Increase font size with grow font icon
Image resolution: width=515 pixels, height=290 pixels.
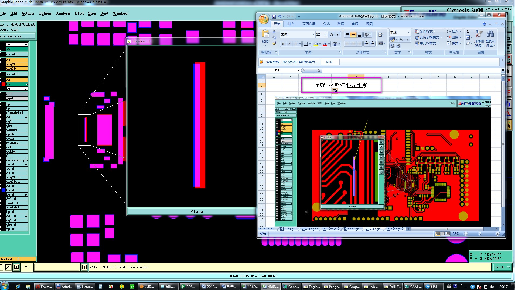332,34
